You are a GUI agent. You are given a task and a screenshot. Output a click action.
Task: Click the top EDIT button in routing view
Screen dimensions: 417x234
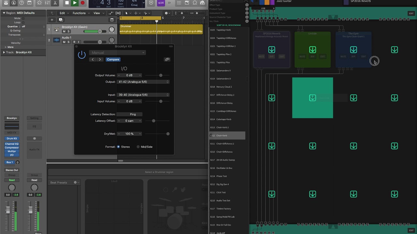tap(411, 13)
